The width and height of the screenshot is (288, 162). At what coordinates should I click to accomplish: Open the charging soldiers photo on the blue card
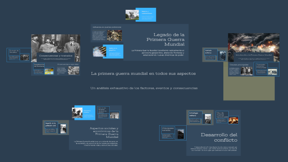(x=77, y=113)
